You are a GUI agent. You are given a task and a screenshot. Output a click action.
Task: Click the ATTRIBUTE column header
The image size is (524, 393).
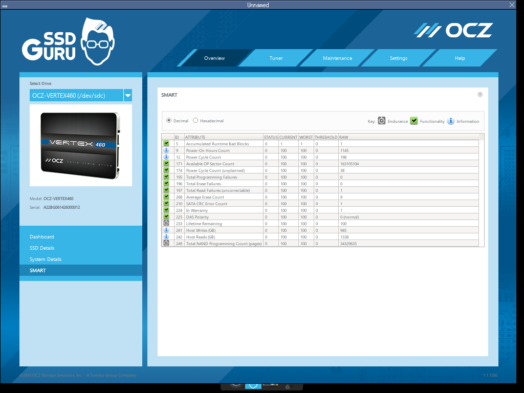(x=224, y=137)
